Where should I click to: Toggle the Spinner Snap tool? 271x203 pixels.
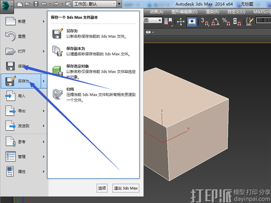coord(237,22)
